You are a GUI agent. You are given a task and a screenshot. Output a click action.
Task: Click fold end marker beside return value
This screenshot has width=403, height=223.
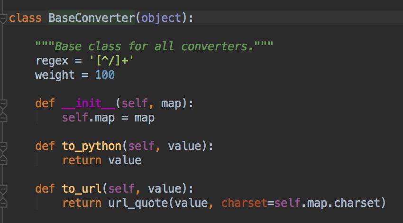tap(3, 160)
